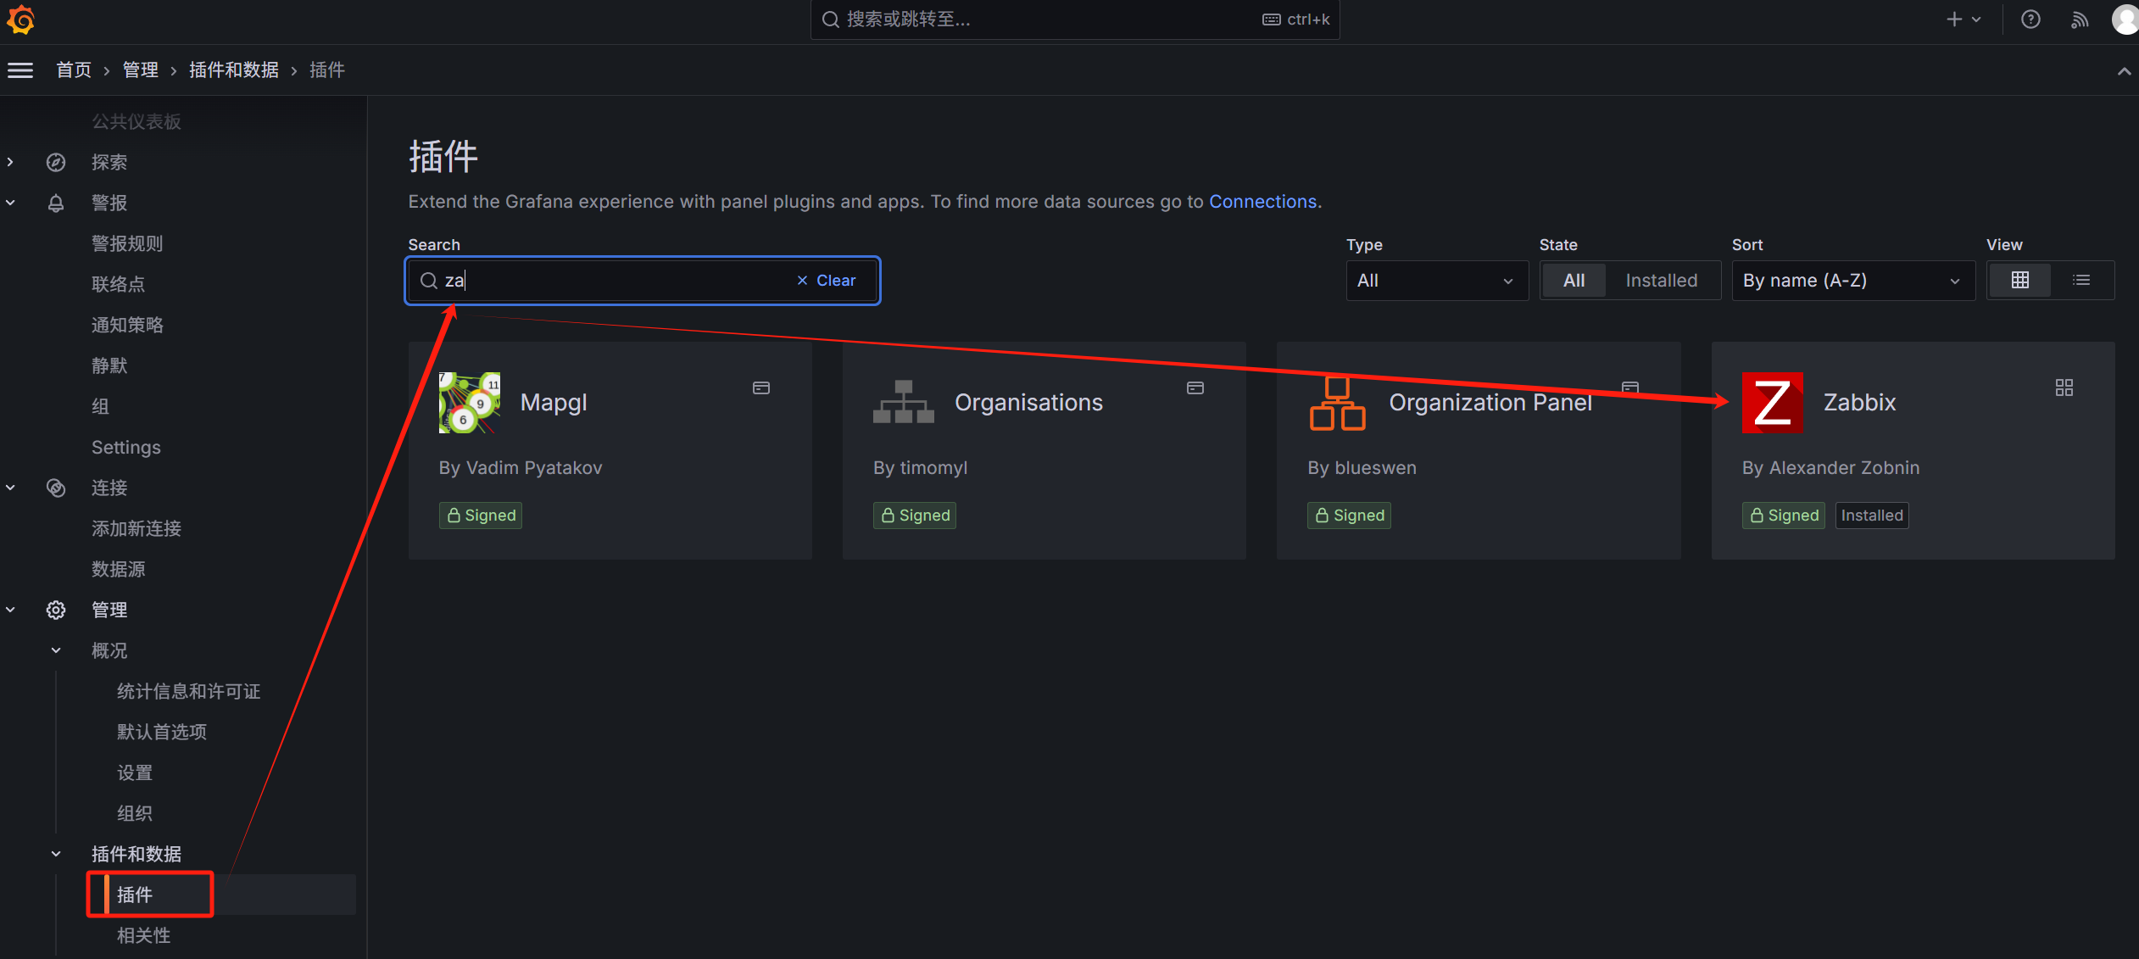The height and width of the screenshot is (959, 2139).
Task: Click the search magnifier in plugin search box
Action: coord(429,281)
